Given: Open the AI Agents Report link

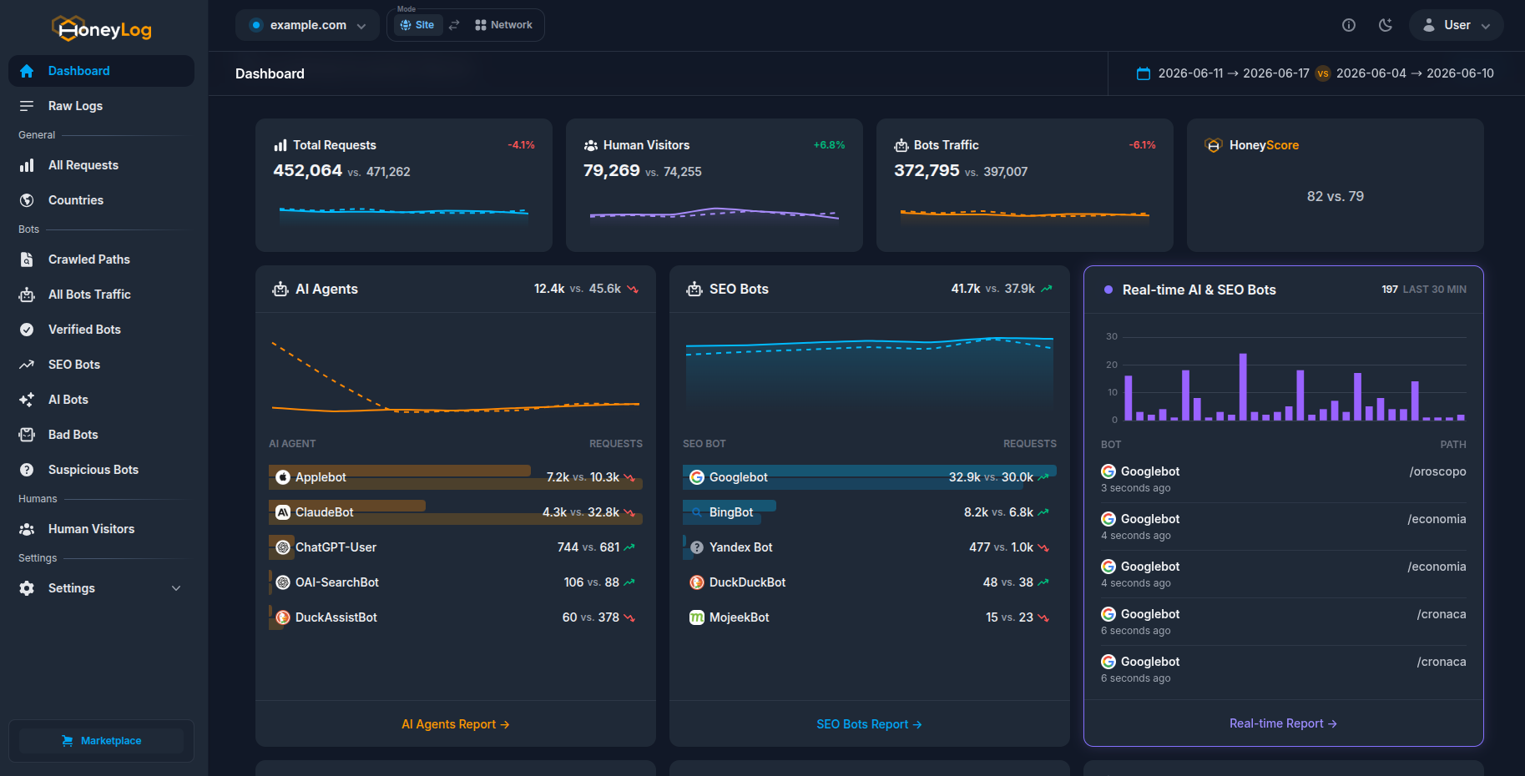Looking at the screenshot, I should click(x=456, y=724).
